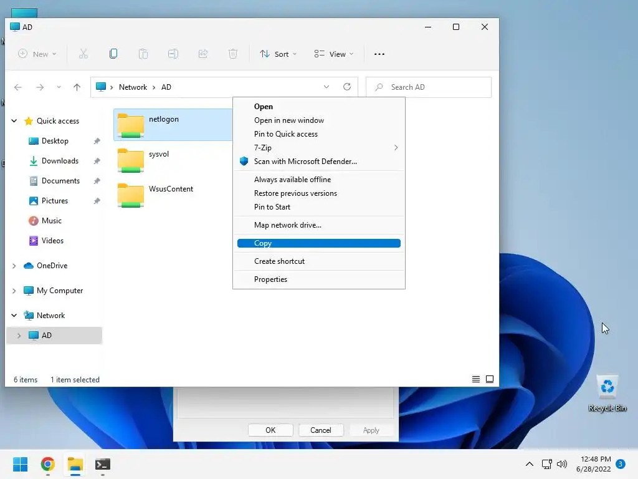
Task: Launch Chrome from the taskbar
Action: [48, 464]
